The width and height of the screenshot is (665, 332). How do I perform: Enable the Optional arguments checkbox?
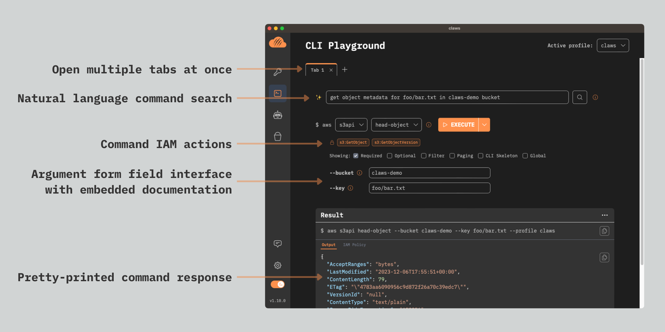390,156
